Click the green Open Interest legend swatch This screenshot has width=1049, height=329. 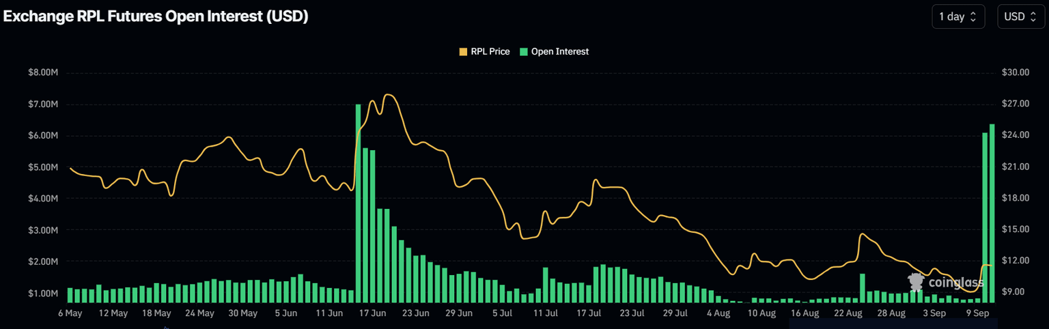click(x=524, y=51)
